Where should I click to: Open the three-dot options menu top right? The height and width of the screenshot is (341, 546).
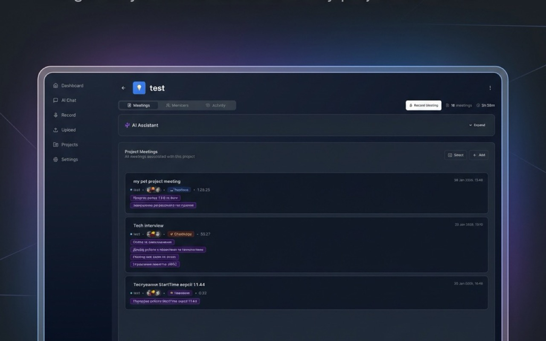pyautogui.click(x=490, y=87)
